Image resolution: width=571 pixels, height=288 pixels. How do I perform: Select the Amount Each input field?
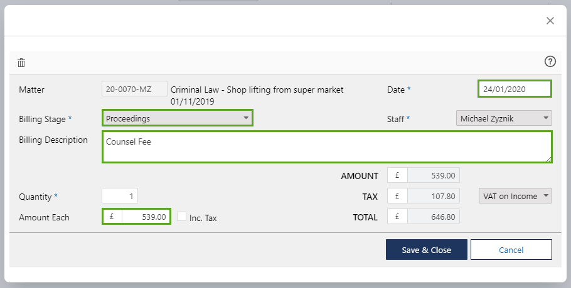click(x=145, y=217)
